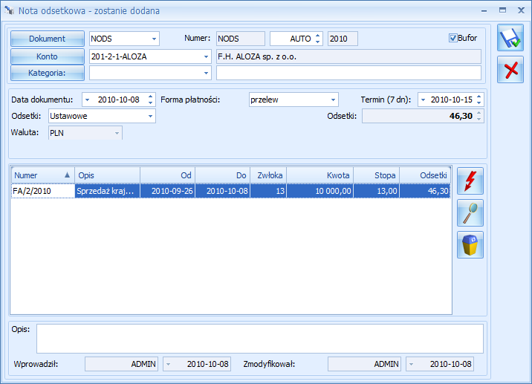
Task: Click the Sprzedaż kraj... description cell
Action: click(x=107, y=191)
